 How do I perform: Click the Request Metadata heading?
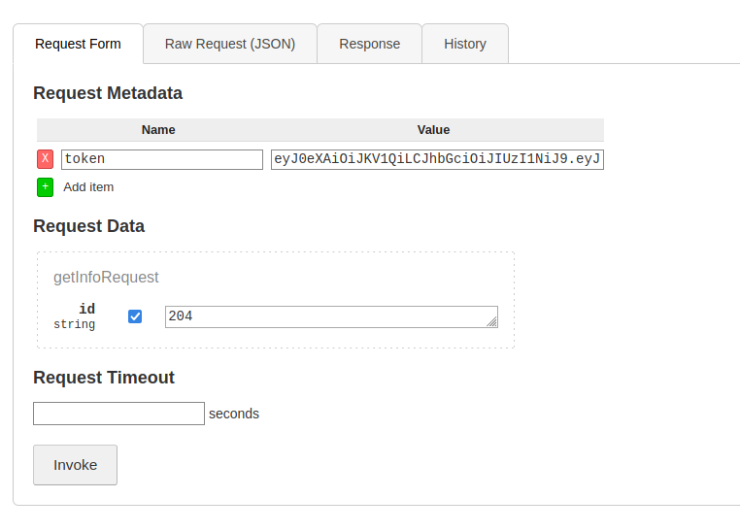[x=108, y=93]
